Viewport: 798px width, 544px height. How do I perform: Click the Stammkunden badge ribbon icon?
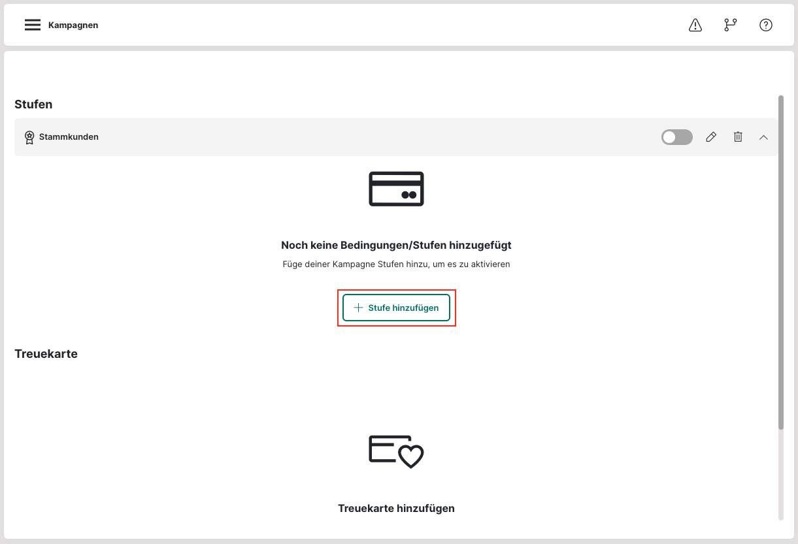(29, 137)
